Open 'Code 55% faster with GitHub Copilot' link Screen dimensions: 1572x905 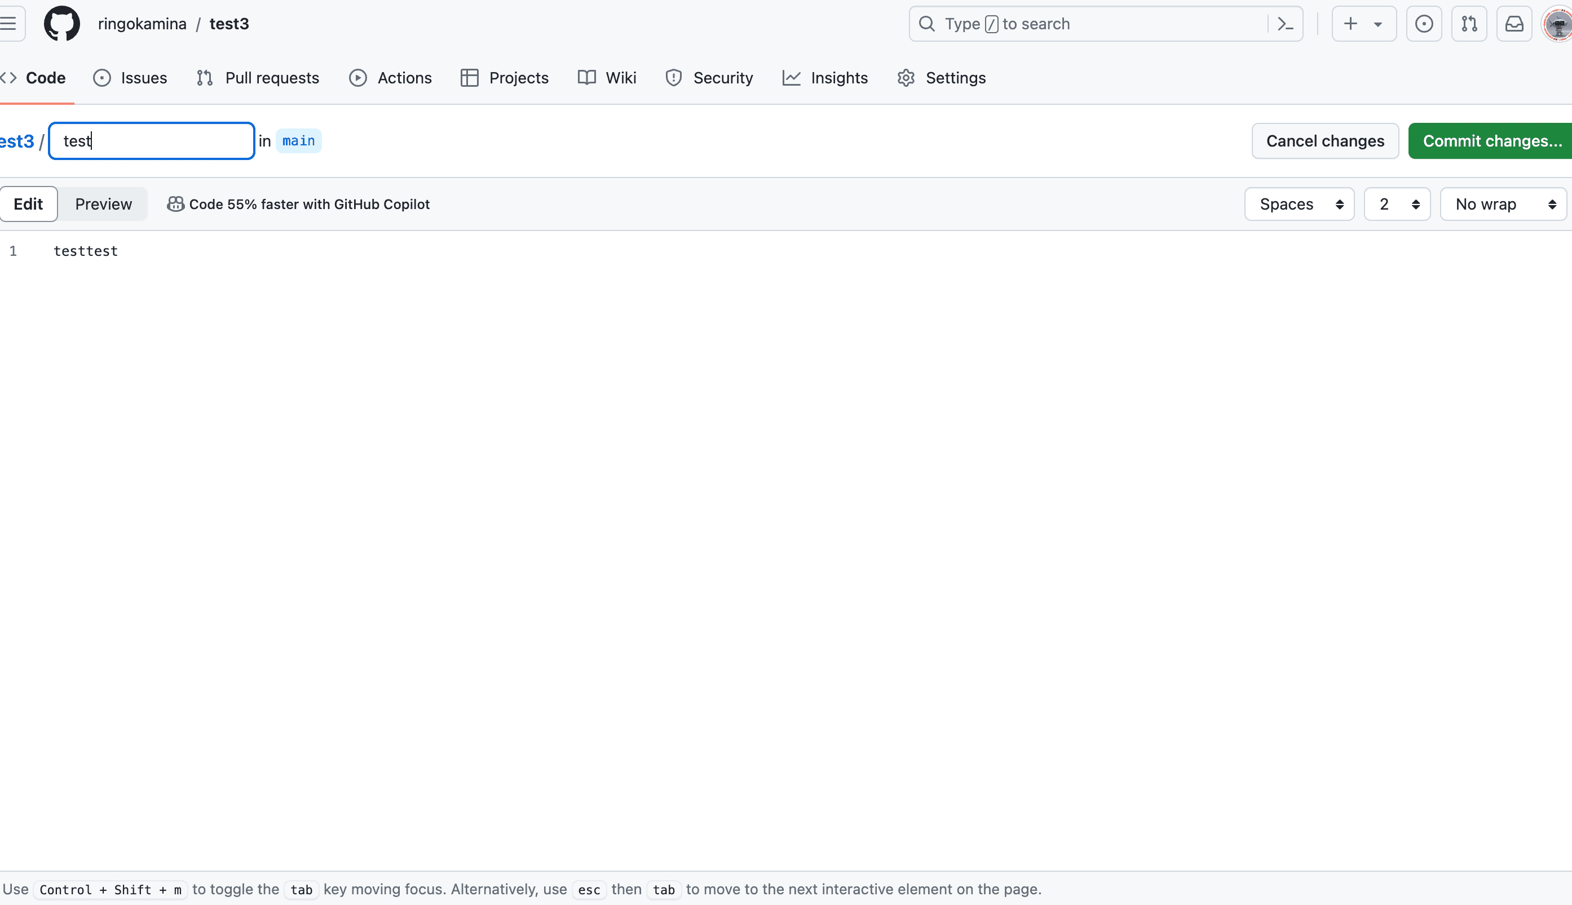[309, 204]
